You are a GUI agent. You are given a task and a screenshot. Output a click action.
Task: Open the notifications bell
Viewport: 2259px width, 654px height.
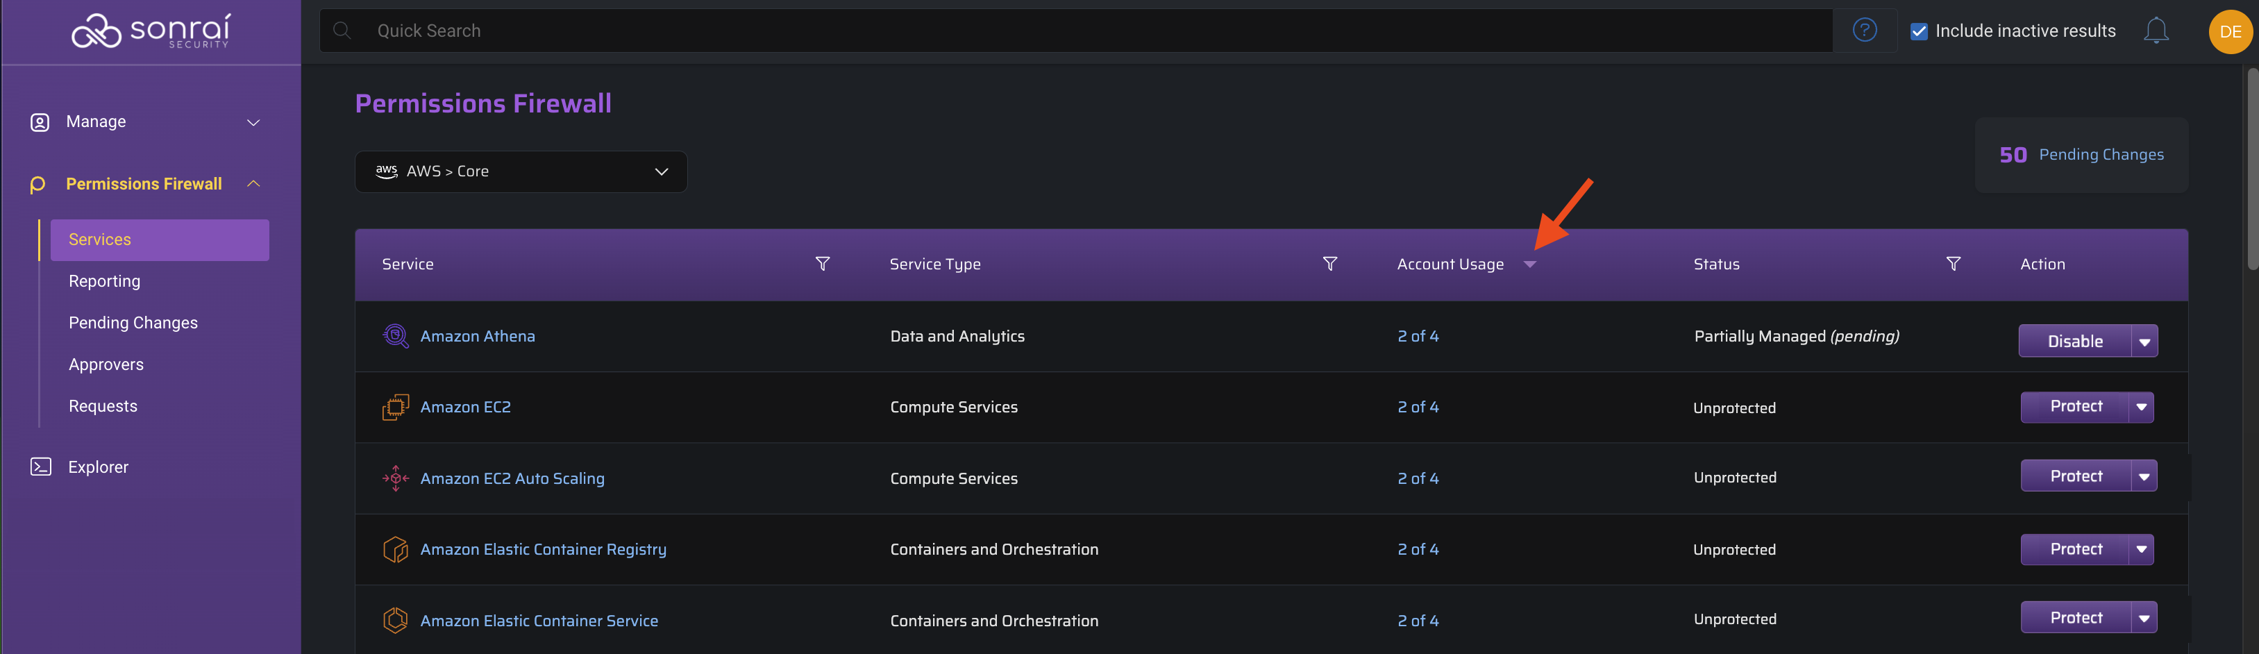point(2156,31)
